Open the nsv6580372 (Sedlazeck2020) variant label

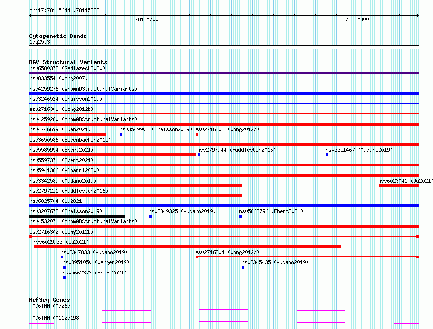coord(67,68)
